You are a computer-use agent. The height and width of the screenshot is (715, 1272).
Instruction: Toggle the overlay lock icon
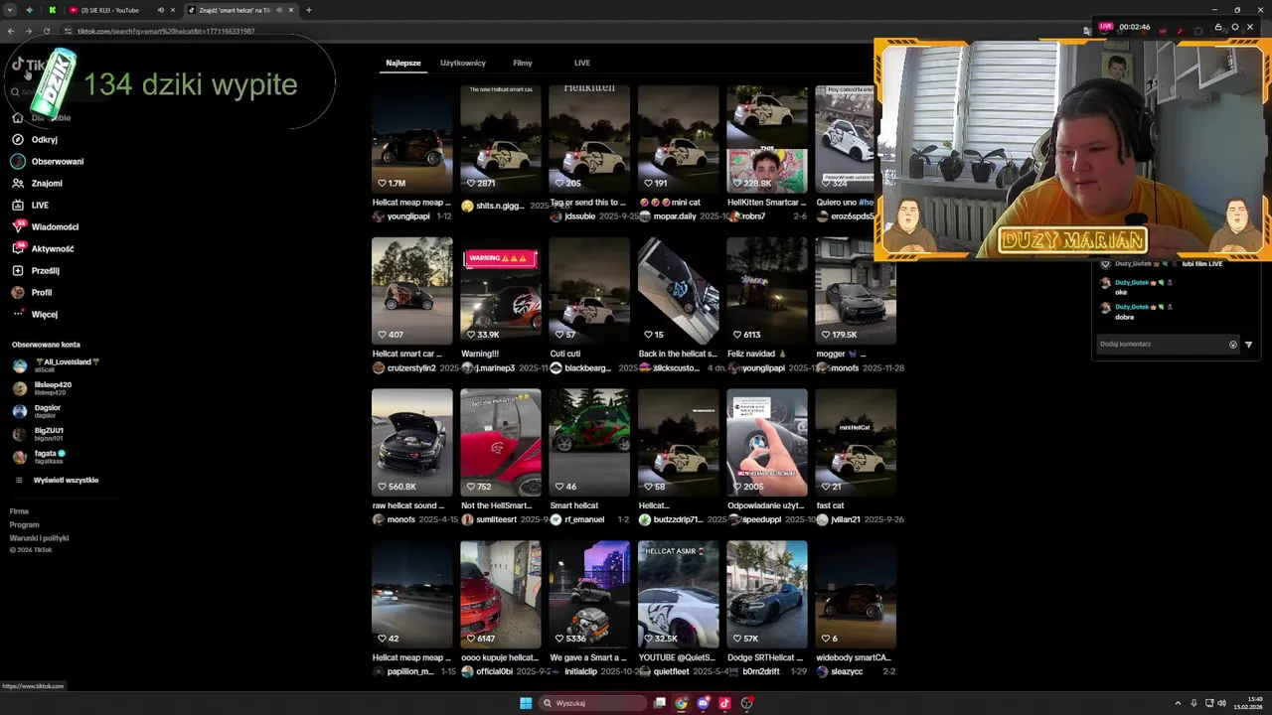(1218, 28)
